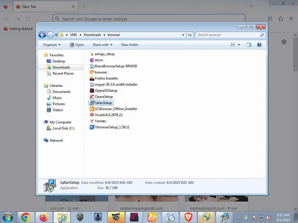298x223 pixels.
Task: Open Firefox new tab settings gear
Action: [284, 42]
